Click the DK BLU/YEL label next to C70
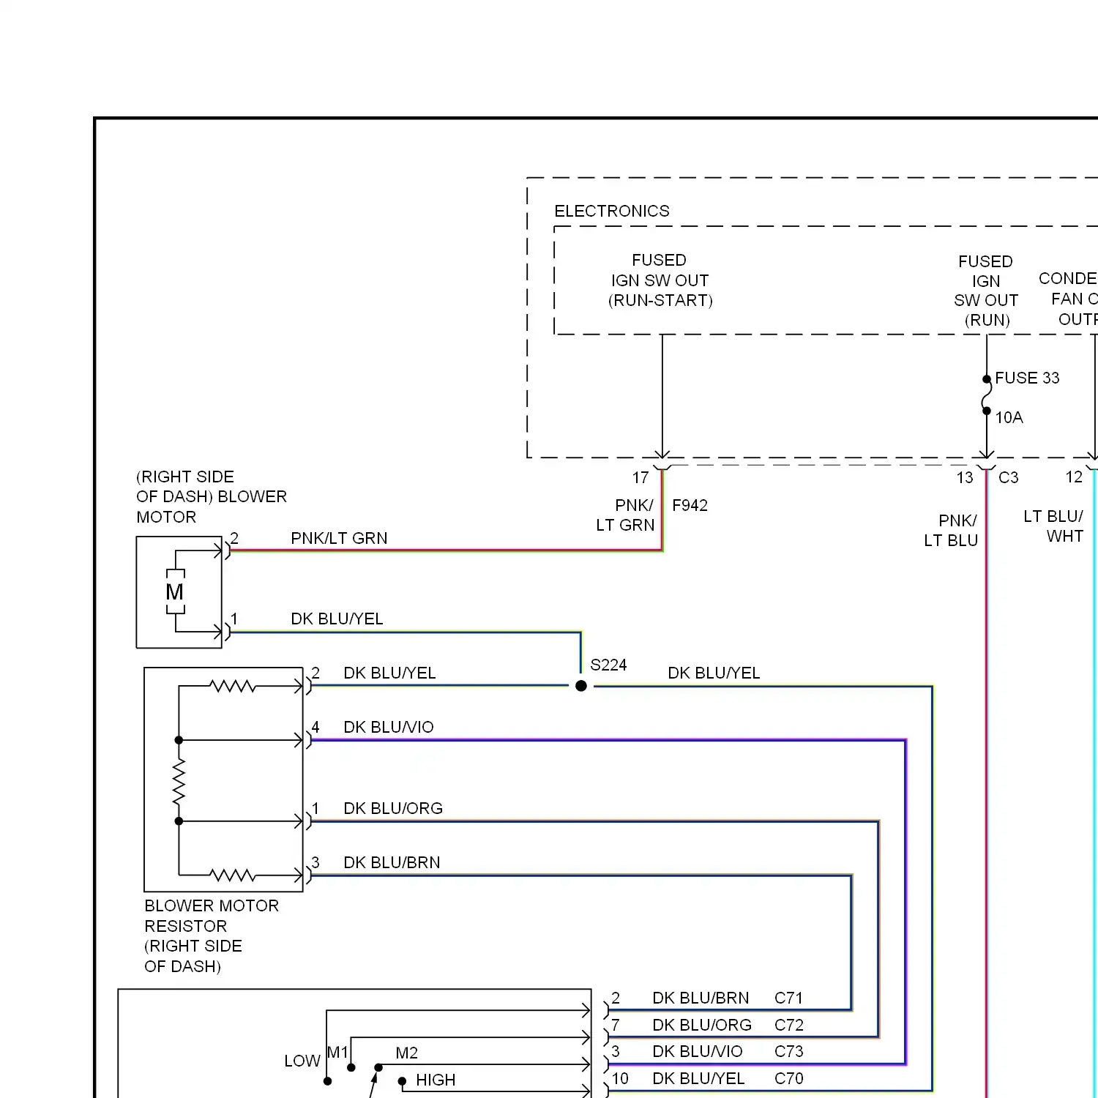 698,1079
